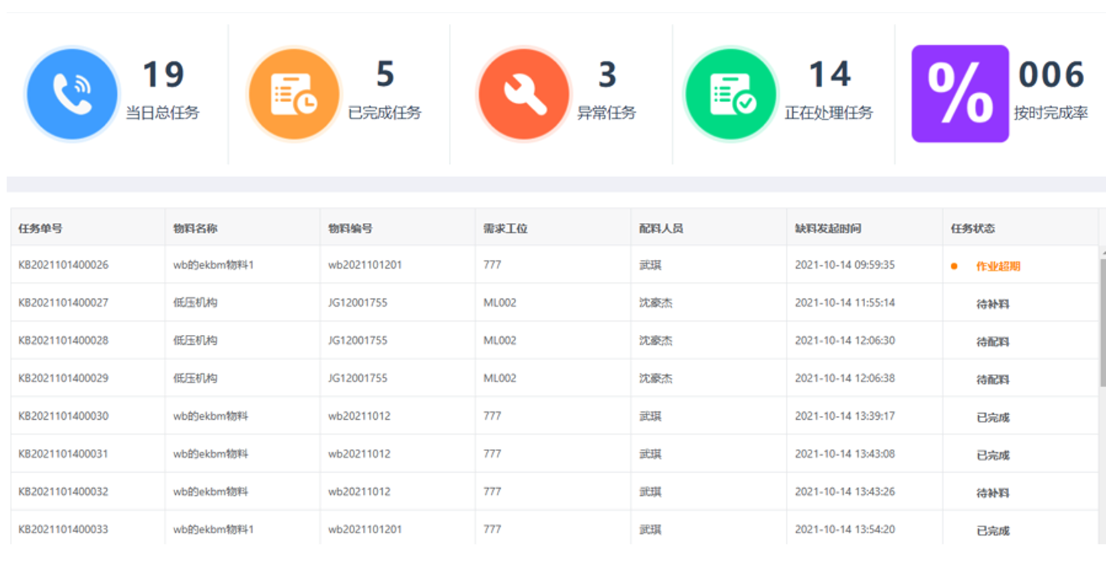Click the 按时完成率 value 006
This screenshot has width=1106, height=581.
coord(1051,74)
